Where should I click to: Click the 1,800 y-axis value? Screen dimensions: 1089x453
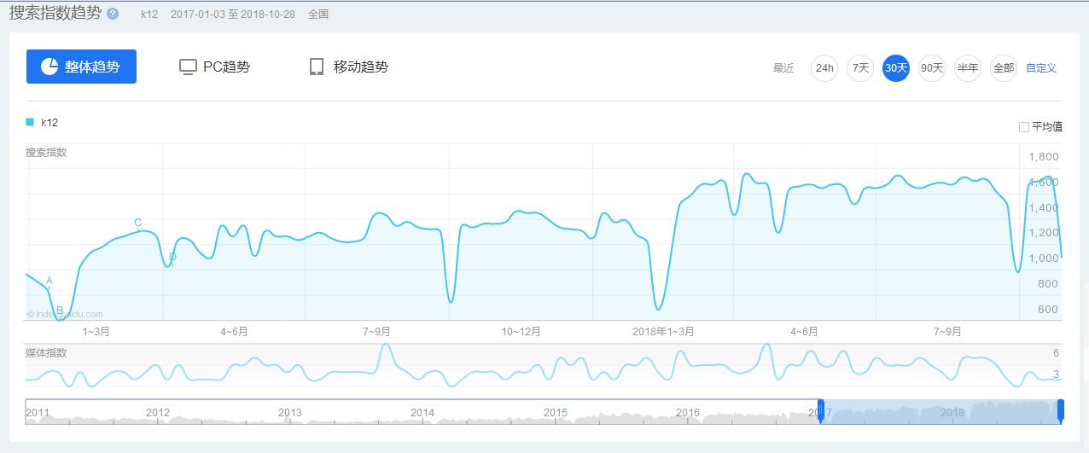click(1044, 157)
